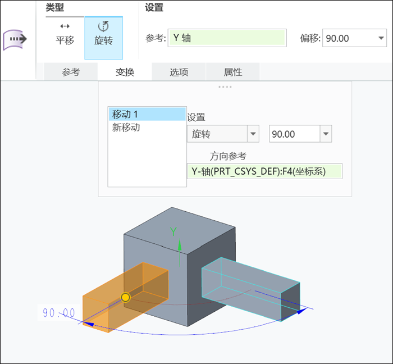Open the 属性 tab

233,72
